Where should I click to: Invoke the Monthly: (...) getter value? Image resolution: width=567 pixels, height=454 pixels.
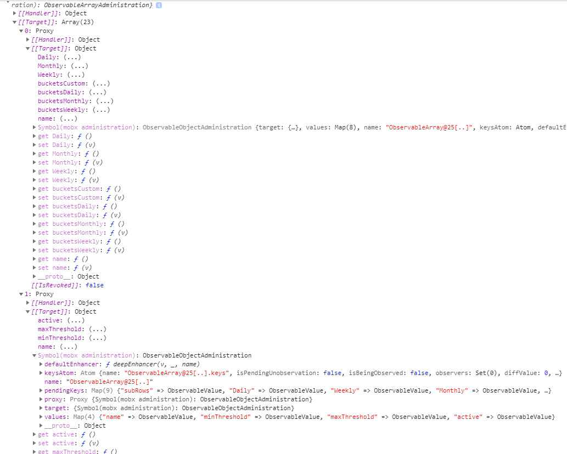point(79,66)
